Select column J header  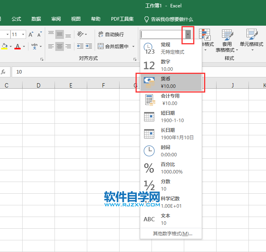coord(233,85)
